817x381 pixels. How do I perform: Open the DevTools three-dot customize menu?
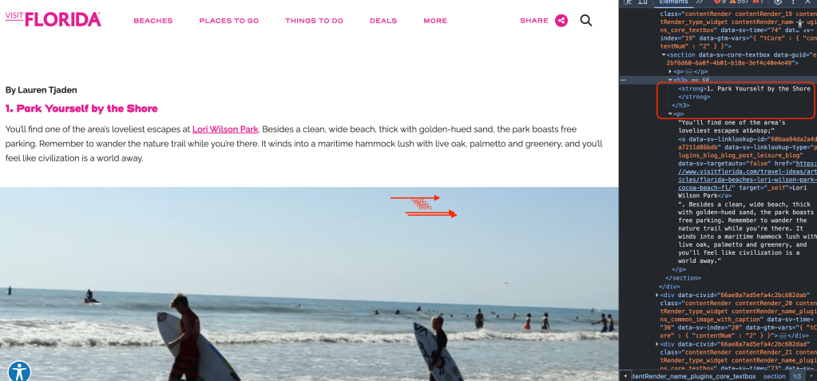[x=794, y=2]
